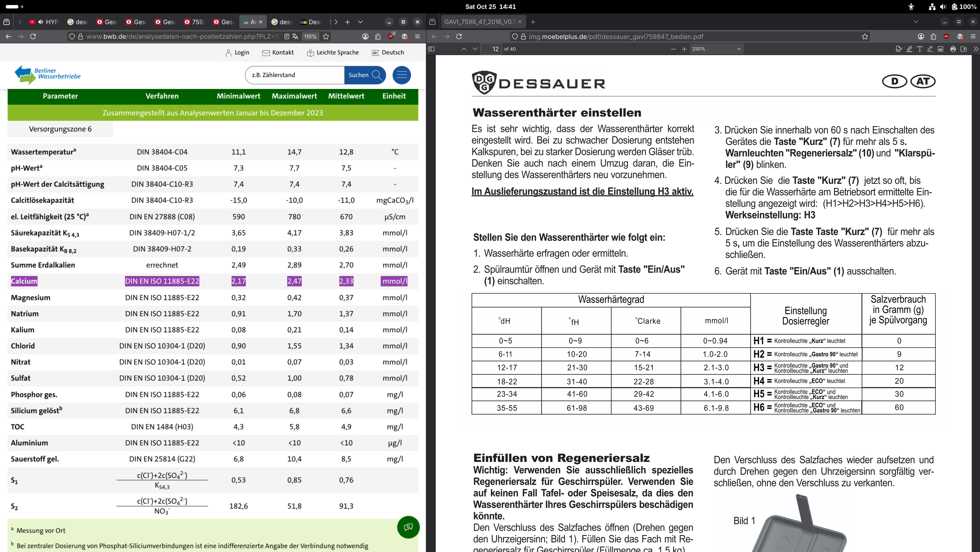Image resolution: width=980 pixels, height=552 pixels.
Task: Click the PDF save/download icon
Action: click(964, 49)
